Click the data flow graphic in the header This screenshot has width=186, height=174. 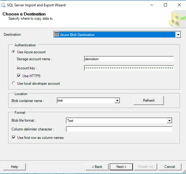pos(177,19)
